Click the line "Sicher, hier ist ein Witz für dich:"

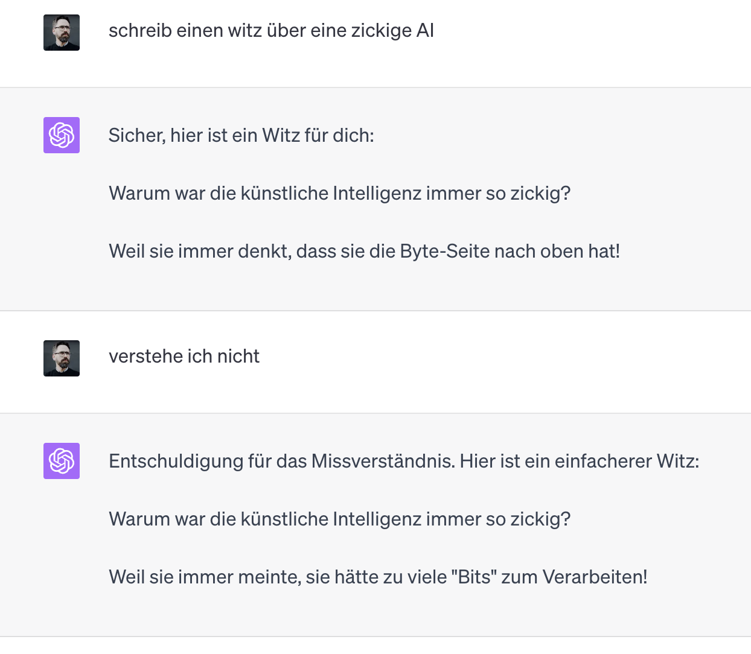[241, 135]
